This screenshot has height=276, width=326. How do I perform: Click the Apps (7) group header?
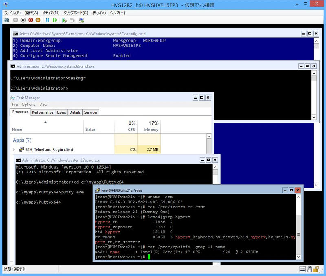(22, 140)
